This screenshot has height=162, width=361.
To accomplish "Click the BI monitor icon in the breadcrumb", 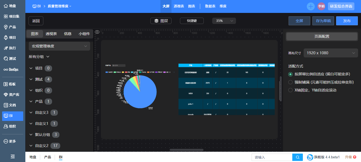I will (x=34, y=6).
